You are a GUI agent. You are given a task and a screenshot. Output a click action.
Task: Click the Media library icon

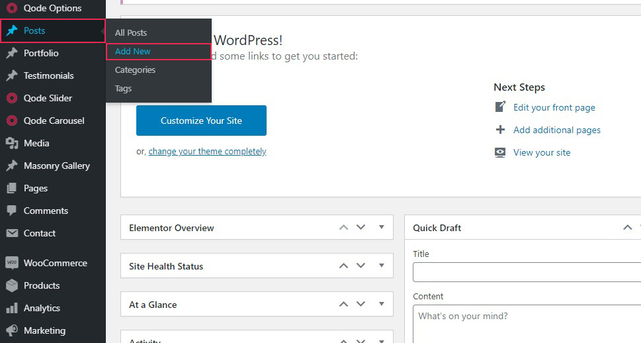12,143
